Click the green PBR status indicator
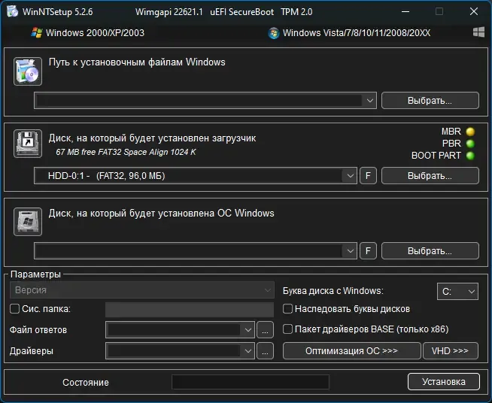The image size is (492, 403). [x=470, y=144]
